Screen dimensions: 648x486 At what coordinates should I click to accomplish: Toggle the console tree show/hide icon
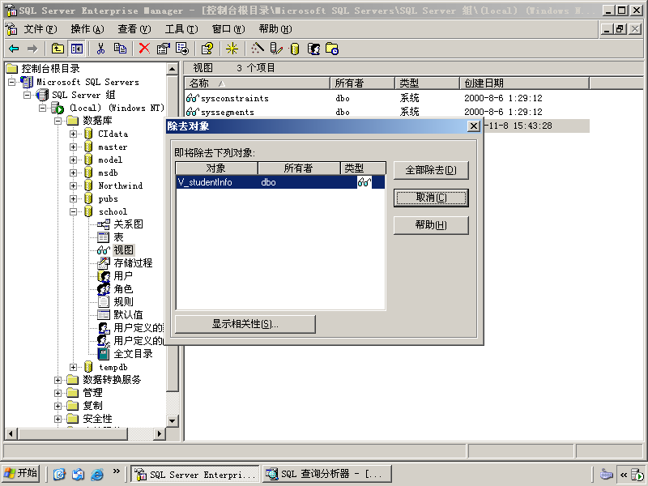(76, 49)
